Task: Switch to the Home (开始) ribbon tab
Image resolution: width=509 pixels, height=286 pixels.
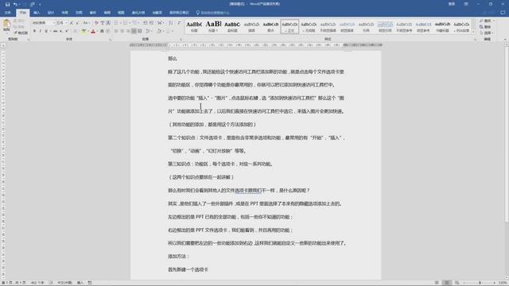Action: click(23, 13)
